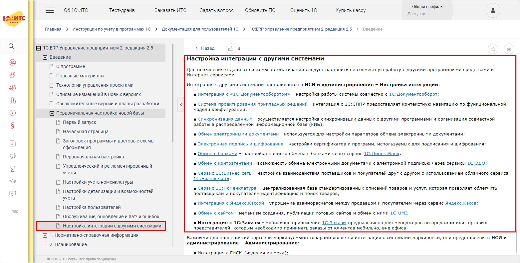Open the Обмен с контрагентами link

pos(225,163)
